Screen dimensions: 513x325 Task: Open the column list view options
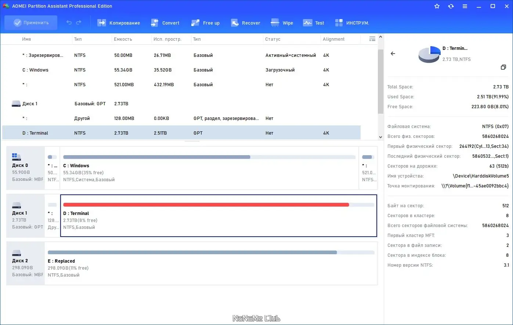point(372,39)
